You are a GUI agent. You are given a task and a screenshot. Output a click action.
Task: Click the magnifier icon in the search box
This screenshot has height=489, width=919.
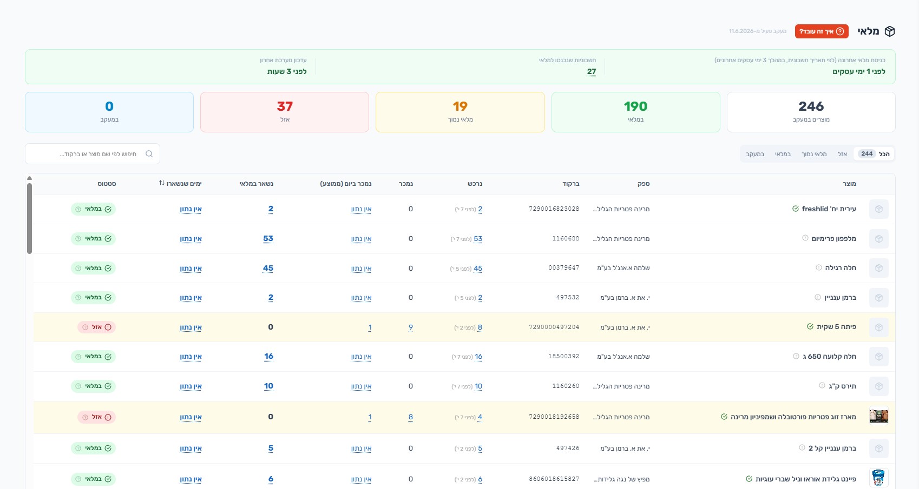click(x=149, y=154)
